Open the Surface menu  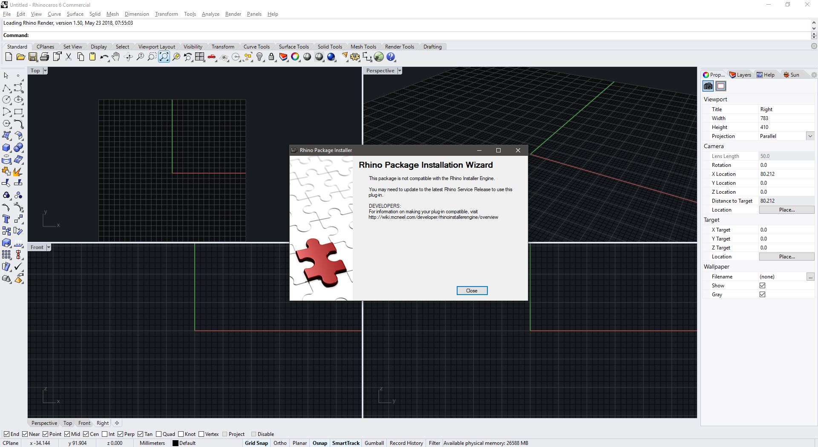(75, 14)
